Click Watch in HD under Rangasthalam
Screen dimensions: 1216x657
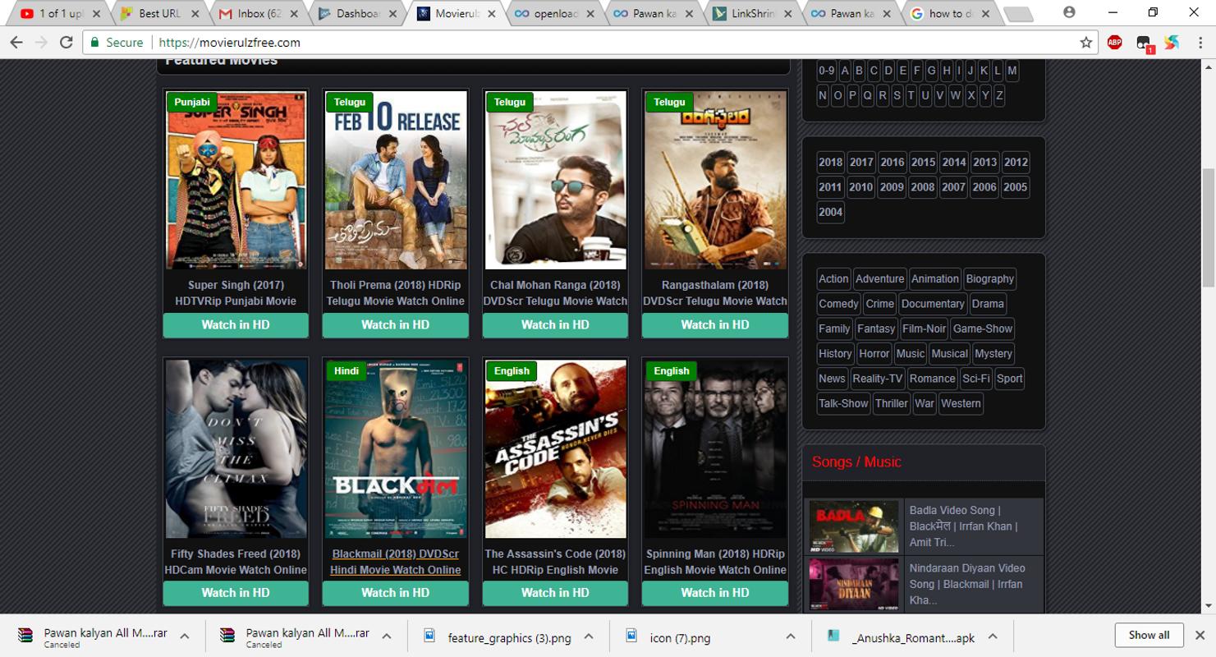715,325
